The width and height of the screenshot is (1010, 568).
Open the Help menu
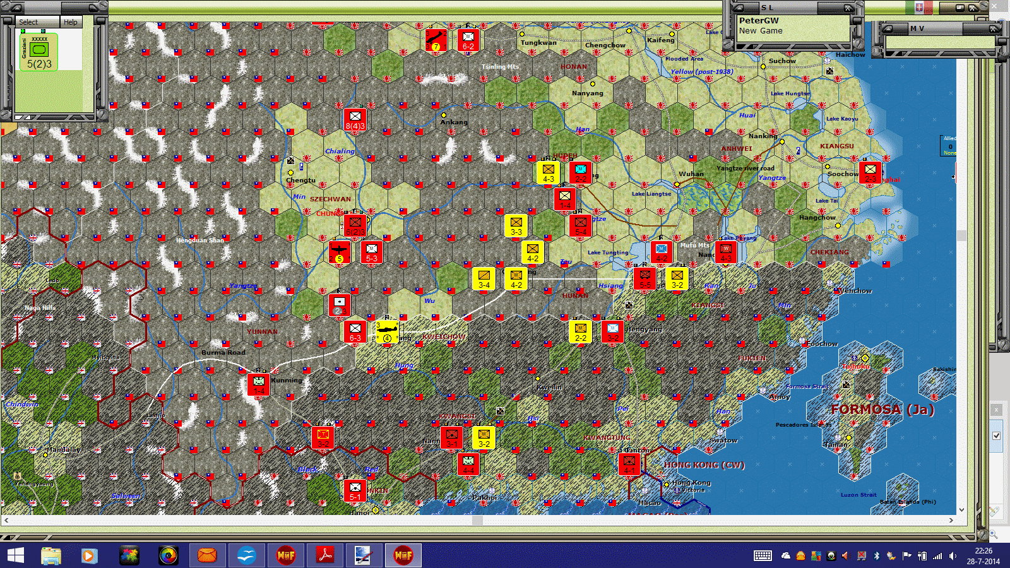[70, 22]
